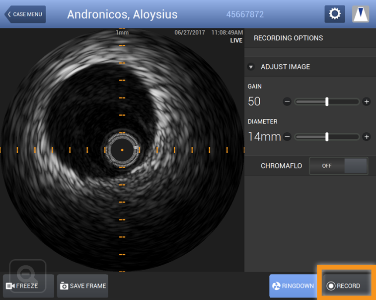Decrease diameter with the minus button
The height and width of the screenshot is (300, 376).
point(287,137)
